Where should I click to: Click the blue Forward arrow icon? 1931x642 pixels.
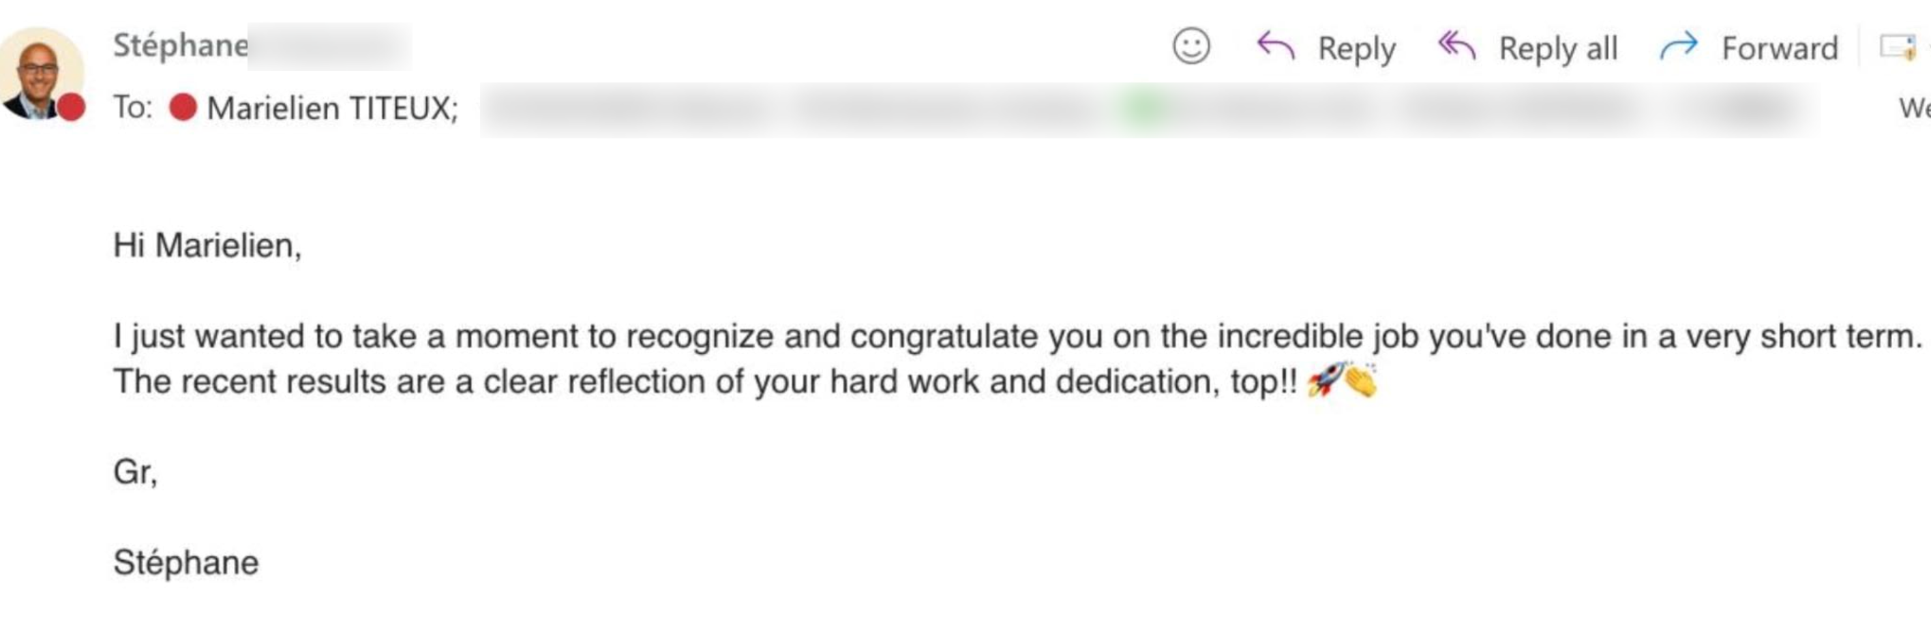coord(1679,46)
